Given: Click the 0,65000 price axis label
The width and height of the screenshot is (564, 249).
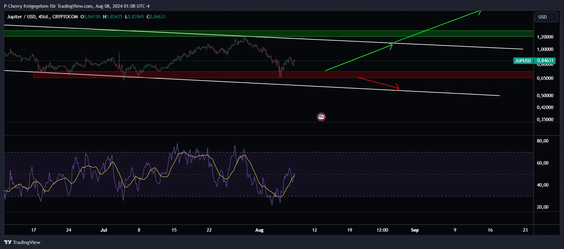Looking at the screenshot, I should pos(545,78).
